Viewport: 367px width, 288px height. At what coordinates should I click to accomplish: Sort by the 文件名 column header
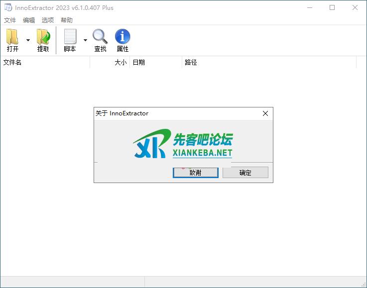click(x=45, y=63)
